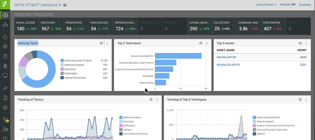Image resolution: width=315 pixels, height=140 pixels.
Task: Show info for Alerts by Tactic widget
Action: click(101, 43)
